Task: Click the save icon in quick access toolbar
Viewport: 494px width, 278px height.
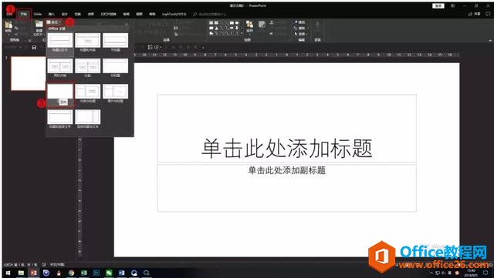Action: (x=34, y=48)
